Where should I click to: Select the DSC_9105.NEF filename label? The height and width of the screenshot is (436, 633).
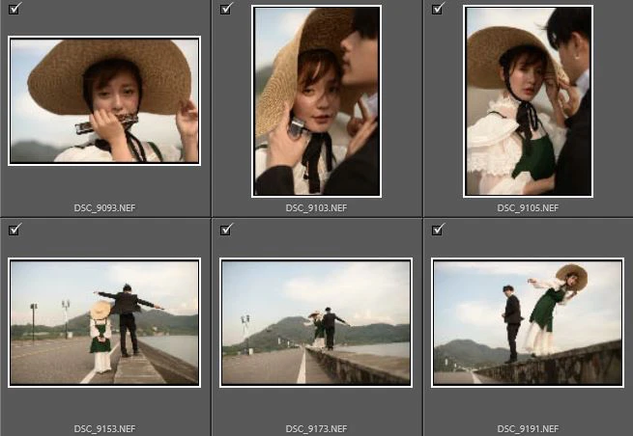coord(528,207)
